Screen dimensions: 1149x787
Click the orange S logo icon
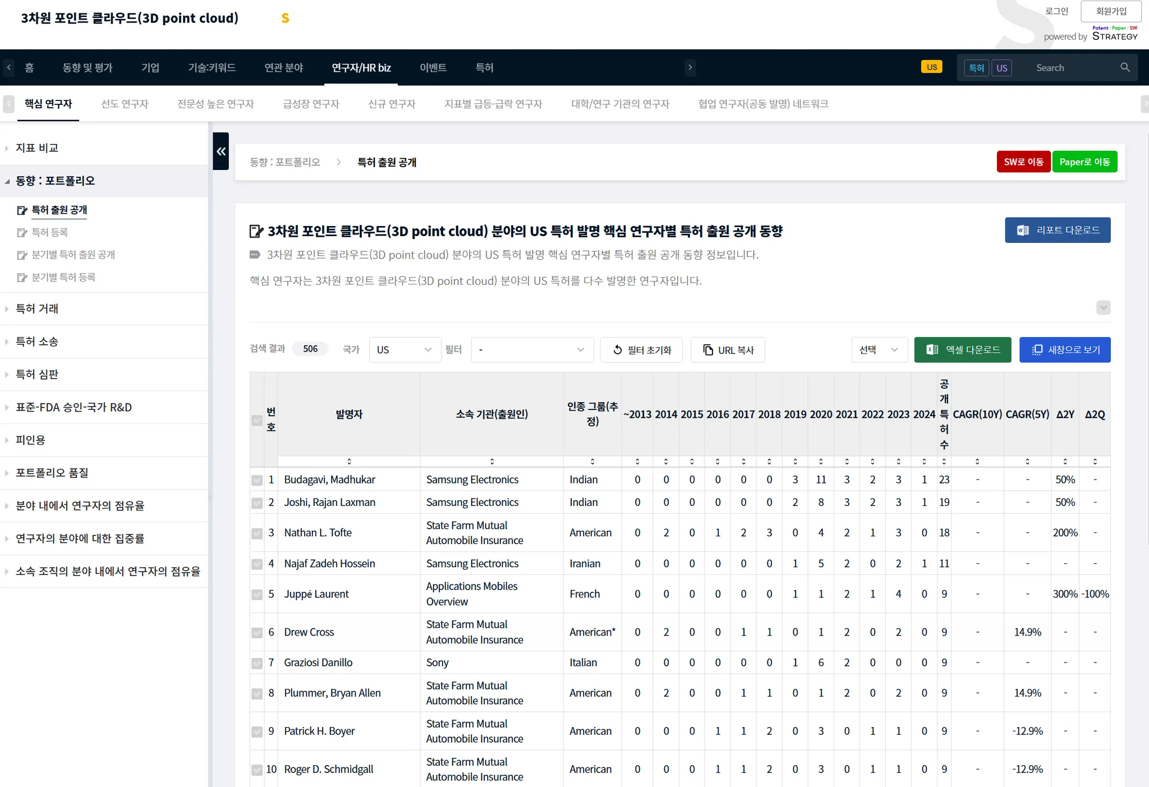click(x=285, y=19)
